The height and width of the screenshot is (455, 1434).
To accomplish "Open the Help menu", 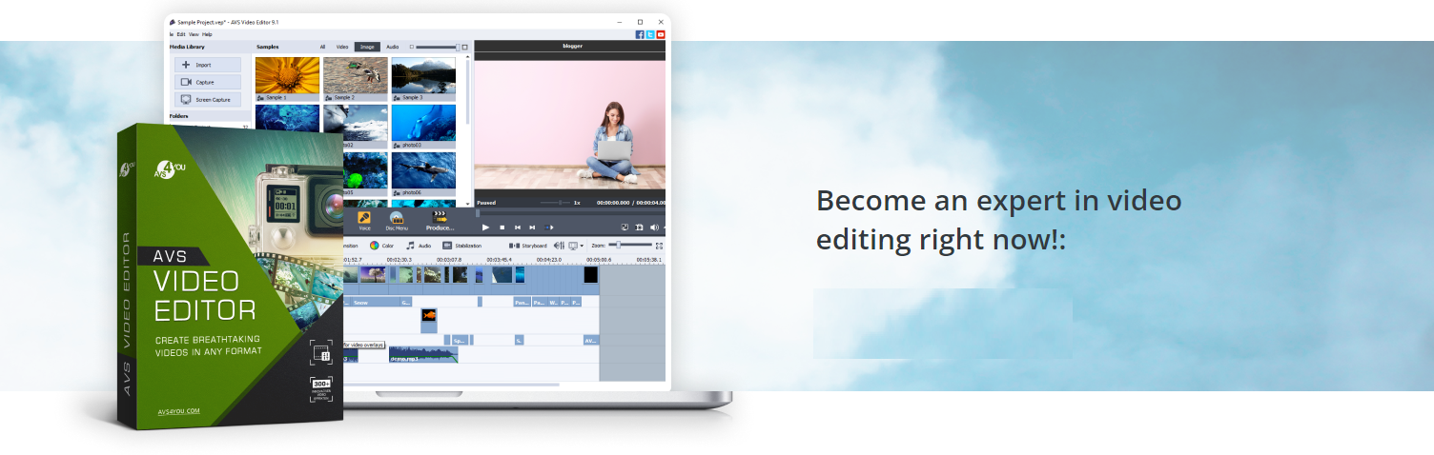I will (207, 34).
